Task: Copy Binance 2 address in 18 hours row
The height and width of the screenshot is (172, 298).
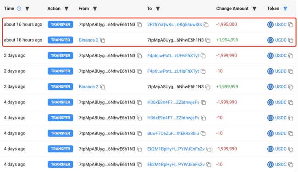Action: pos(103,40)
